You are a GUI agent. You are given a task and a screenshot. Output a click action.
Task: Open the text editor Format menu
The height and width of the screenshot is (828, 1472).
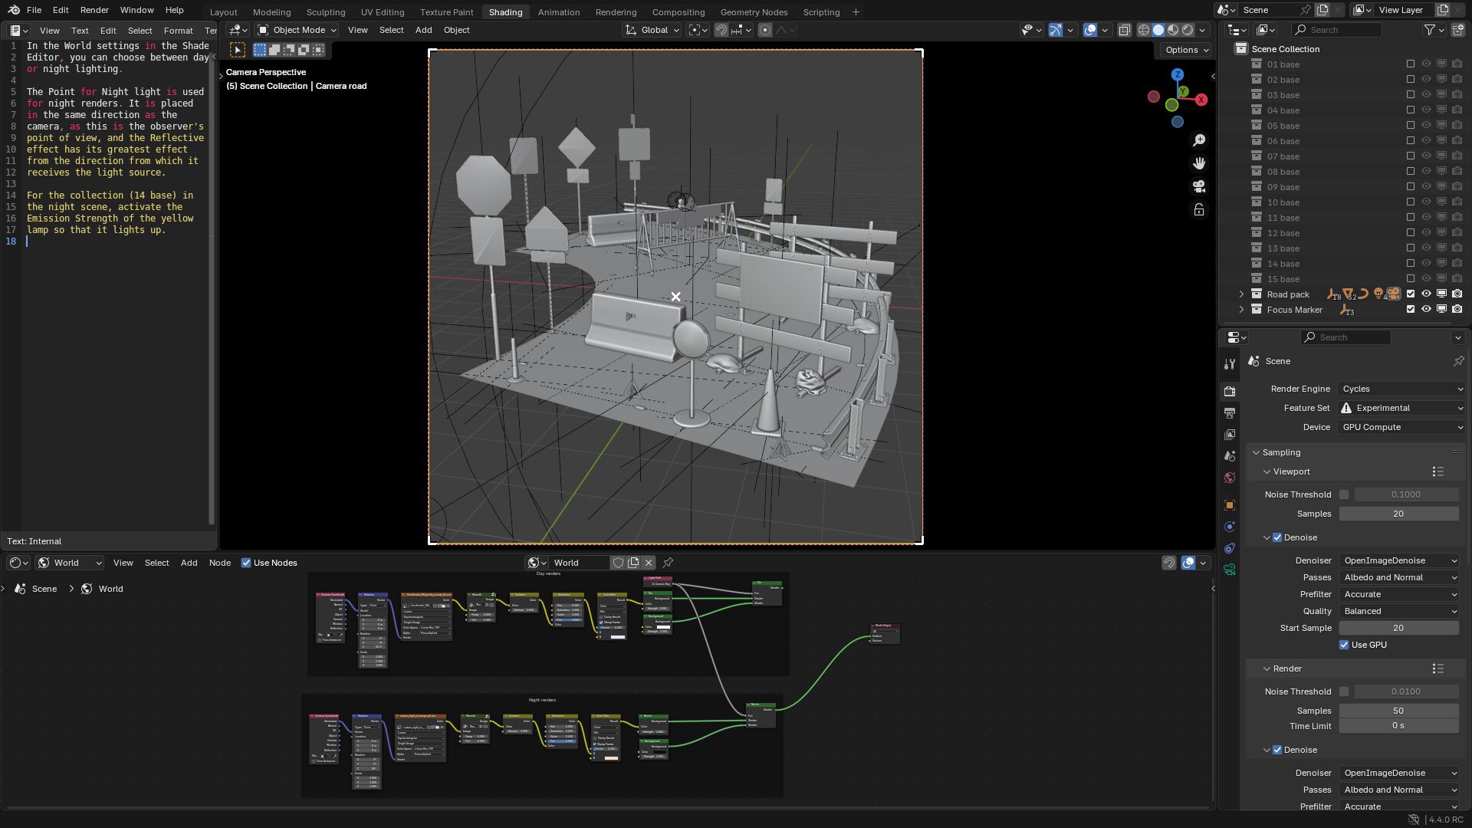178,31
